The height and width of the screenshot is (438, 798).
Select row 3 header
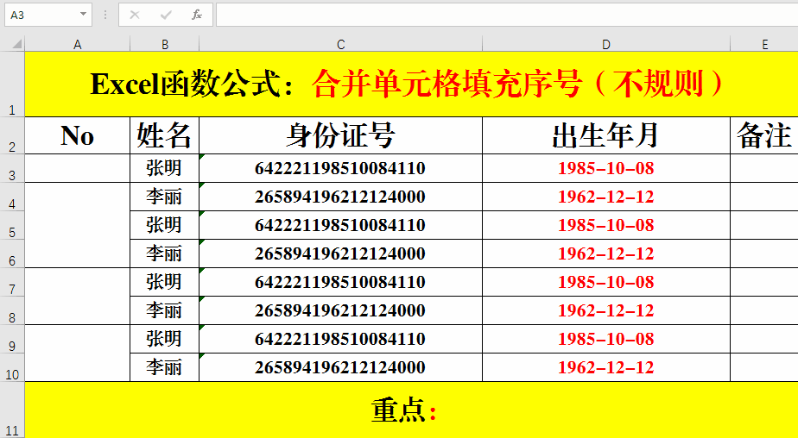click(12, 168)
